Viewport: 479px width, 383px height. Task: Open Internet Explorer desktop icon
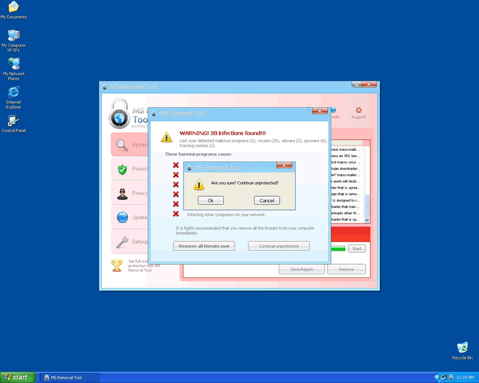coord(13,93)
